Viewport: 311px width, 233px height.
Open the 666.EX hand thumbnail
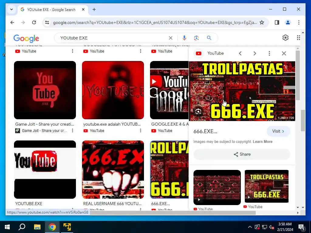(113, 169)
